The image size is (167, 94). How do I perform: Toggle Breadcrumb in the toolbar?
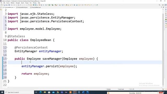tap(33, 5)
